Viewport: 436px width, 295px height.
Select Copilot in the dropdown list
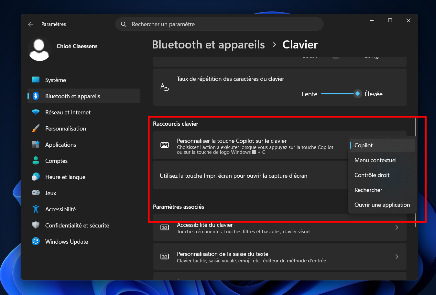click(x=382, y=145)
